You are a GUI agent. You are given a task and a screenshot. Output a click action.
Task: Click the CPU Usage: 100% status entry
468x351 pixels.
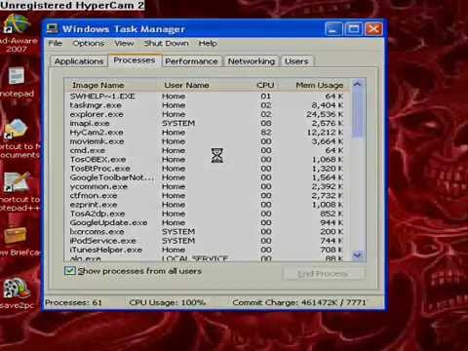pos(168,302)
